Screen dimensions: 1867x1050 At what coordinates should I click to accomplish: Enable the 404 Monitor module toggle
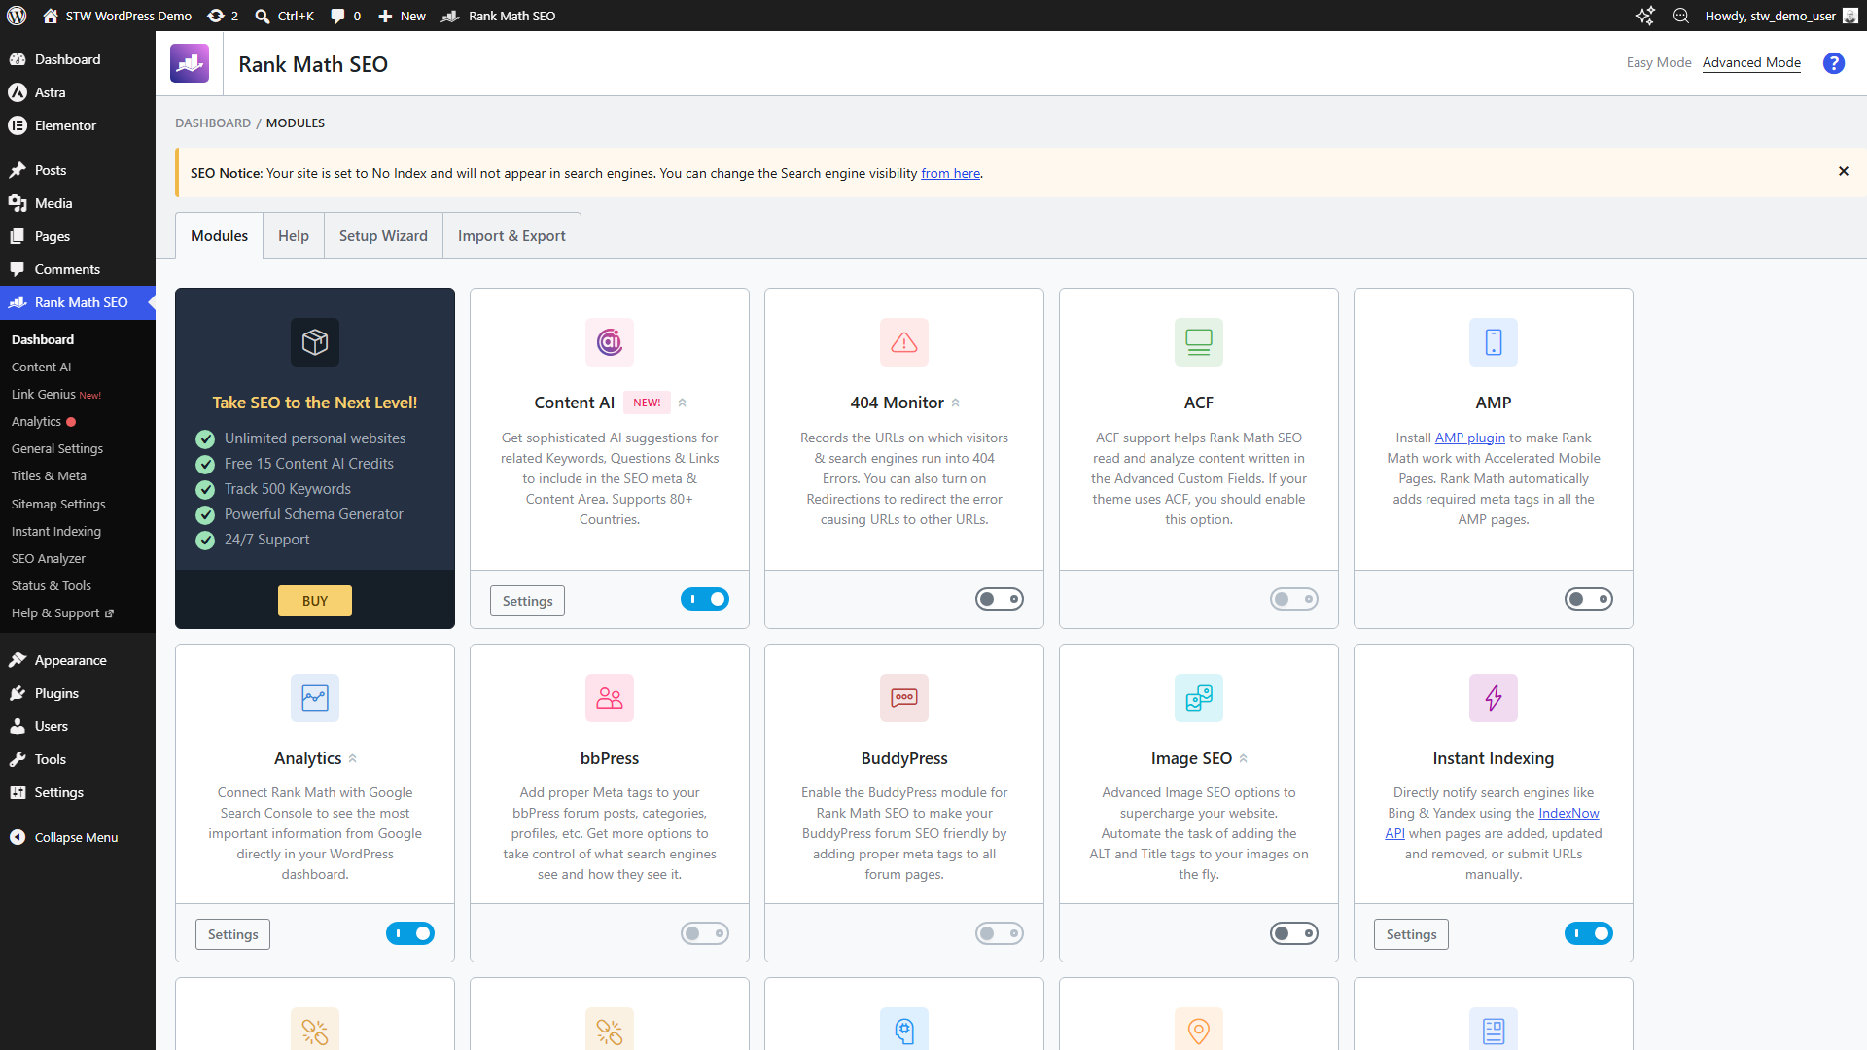click(1000, 599)
